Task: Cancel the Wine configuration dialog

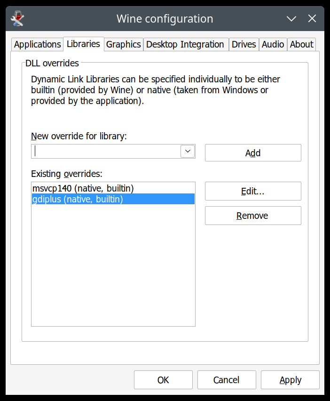Action: tap(227, 380)
